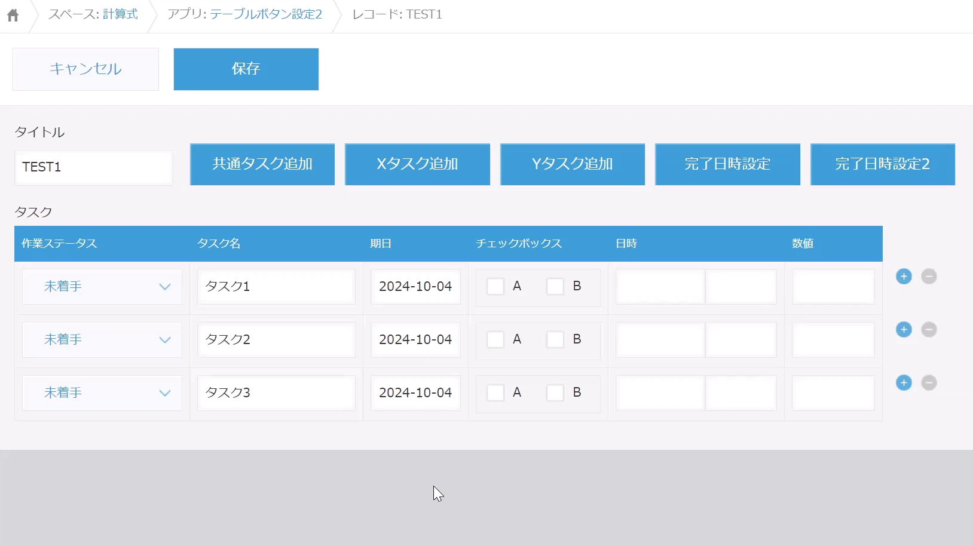
Task: Click the 日時 date input for タスク1
Action: pyautogui.click(x=660, y=287)
